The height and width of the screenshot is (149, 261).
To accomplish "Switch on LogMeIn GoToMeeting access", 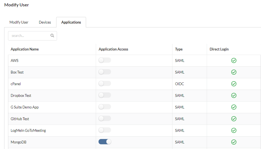I will 105,130.
